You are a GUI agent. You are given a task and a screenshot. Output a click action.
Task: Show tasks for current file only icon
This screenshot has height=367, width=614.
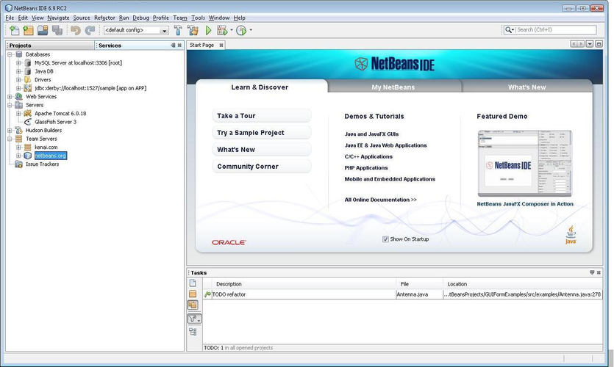[x=193, y=283]
